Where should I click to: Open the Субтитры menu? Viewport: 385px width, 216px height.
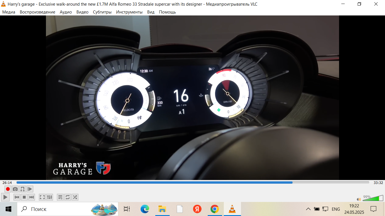point(102,12)
